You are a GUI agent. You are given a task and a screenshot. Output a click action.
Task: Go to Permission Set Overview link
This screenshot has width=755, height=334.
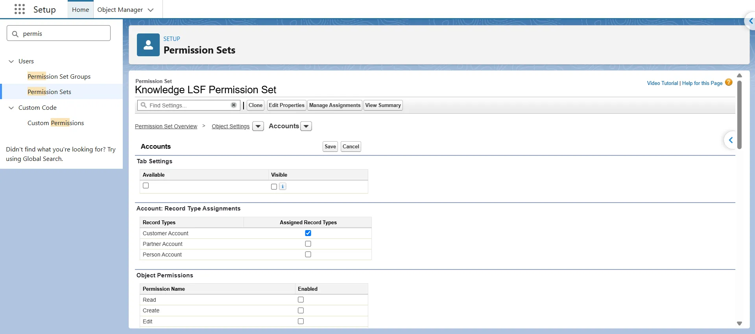pos(166,126)
